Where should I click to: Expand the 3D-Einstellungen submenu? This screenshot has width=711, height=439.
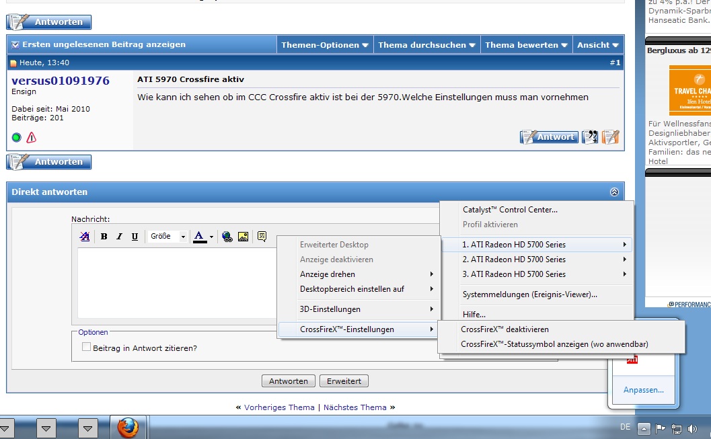coord(359,309)
